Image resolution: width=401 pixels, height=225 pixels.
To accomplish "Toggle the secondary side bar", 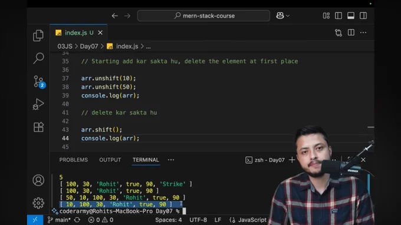I will (363, 15).
